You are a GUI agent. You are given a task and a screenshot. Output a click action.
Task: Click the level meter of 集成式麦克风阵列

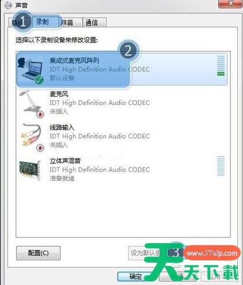tap(221, 65)
